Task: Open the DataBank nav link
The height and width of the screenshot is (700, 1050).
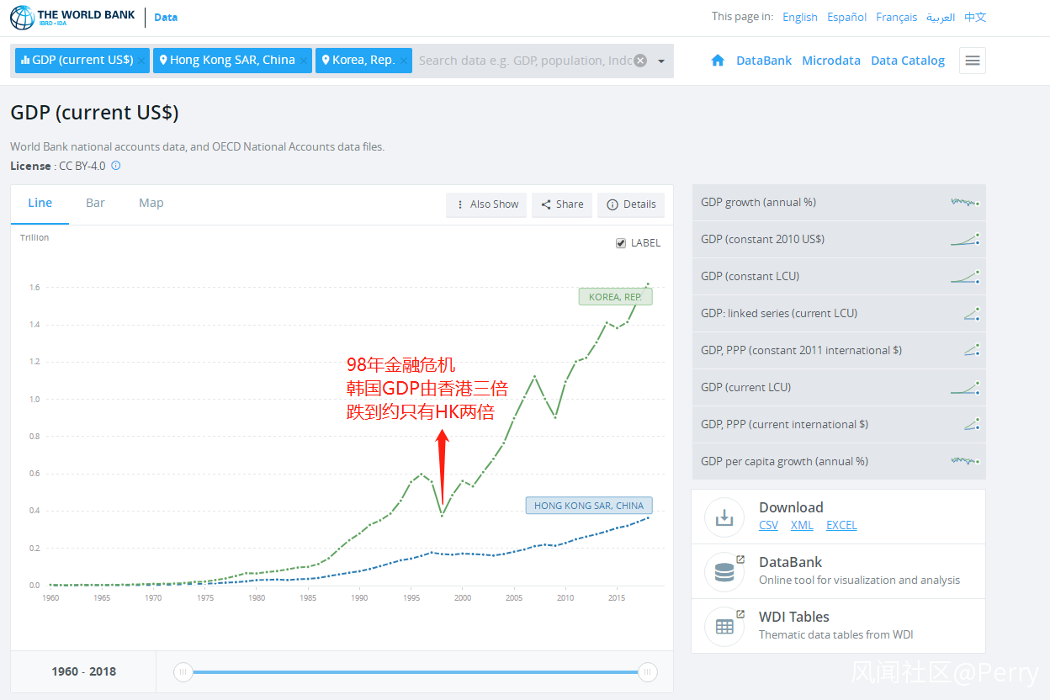Action: 764,61
